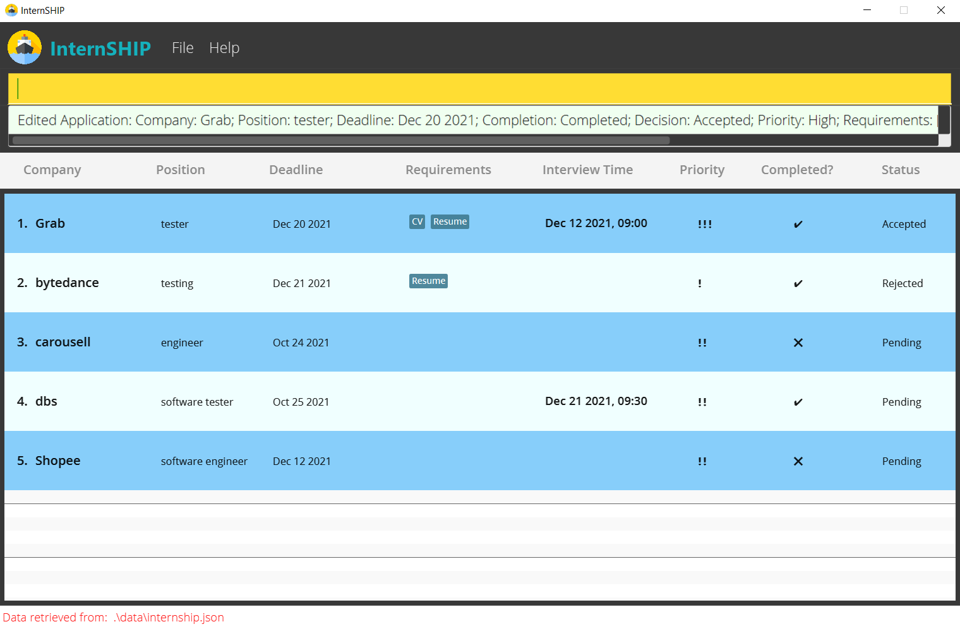This screenshot has width=960, height=629.
Task: Click the tester position text
Action: [175, 224]
